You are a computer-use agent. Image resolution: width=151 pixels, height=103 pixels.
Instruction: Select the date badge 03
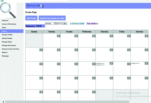94,36
